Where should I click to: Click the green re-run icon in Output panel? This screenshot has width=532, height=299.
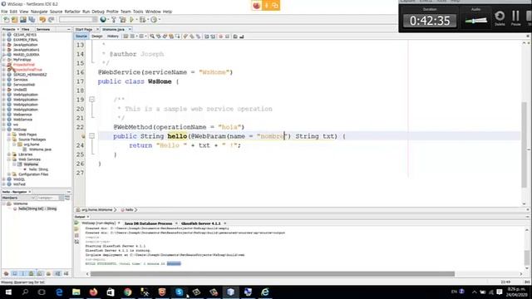click(x=76, y=223)
